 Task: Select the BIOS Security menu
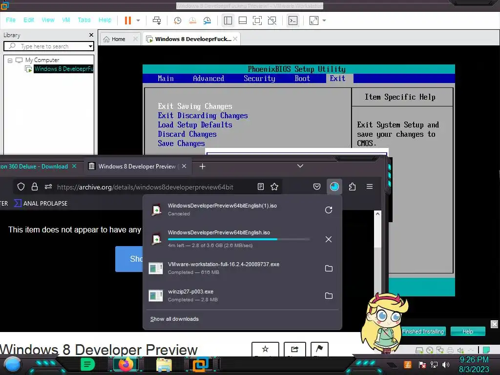(x=259, y=79)
